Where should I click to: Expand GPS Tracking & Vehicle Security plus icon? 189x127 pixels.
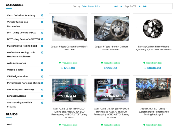click(42, 103)
